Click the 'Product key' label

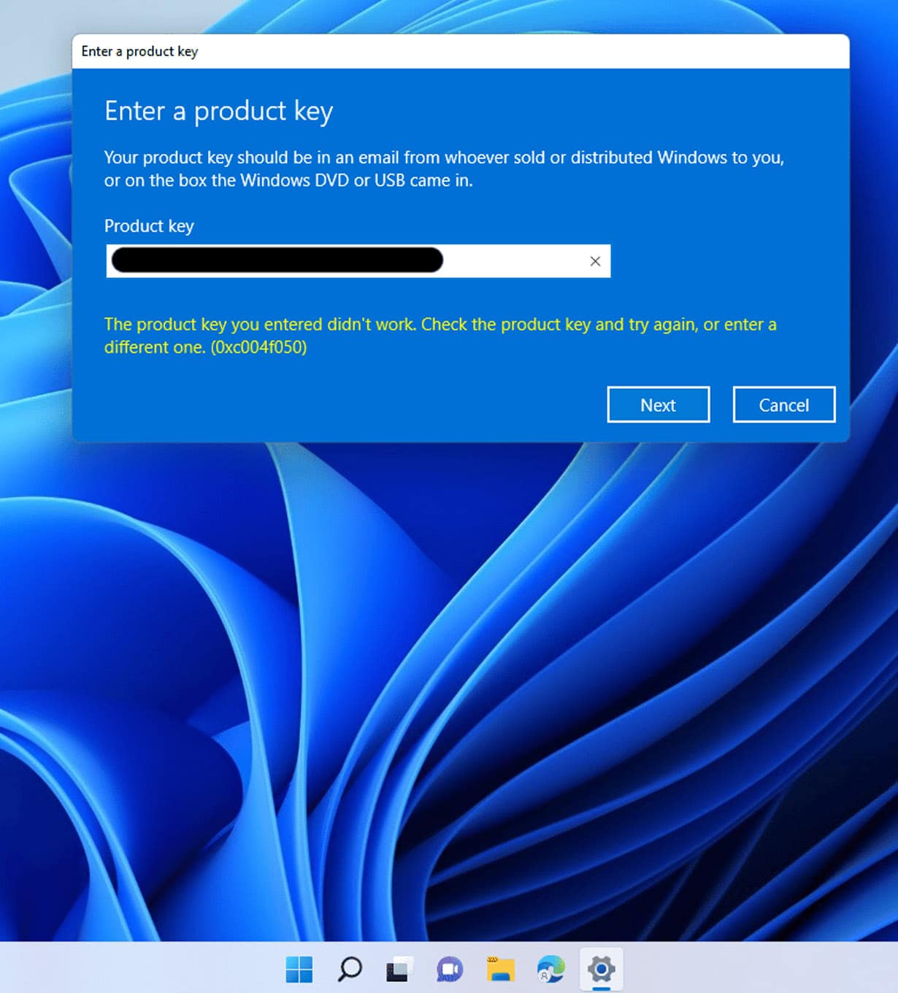point(149,226)
